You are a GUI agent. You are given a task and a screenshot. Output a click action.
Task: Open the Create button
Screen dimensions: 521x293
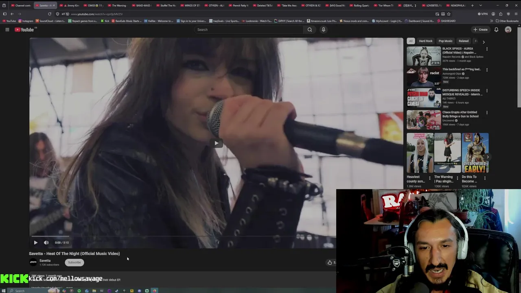tap(480, 29)
